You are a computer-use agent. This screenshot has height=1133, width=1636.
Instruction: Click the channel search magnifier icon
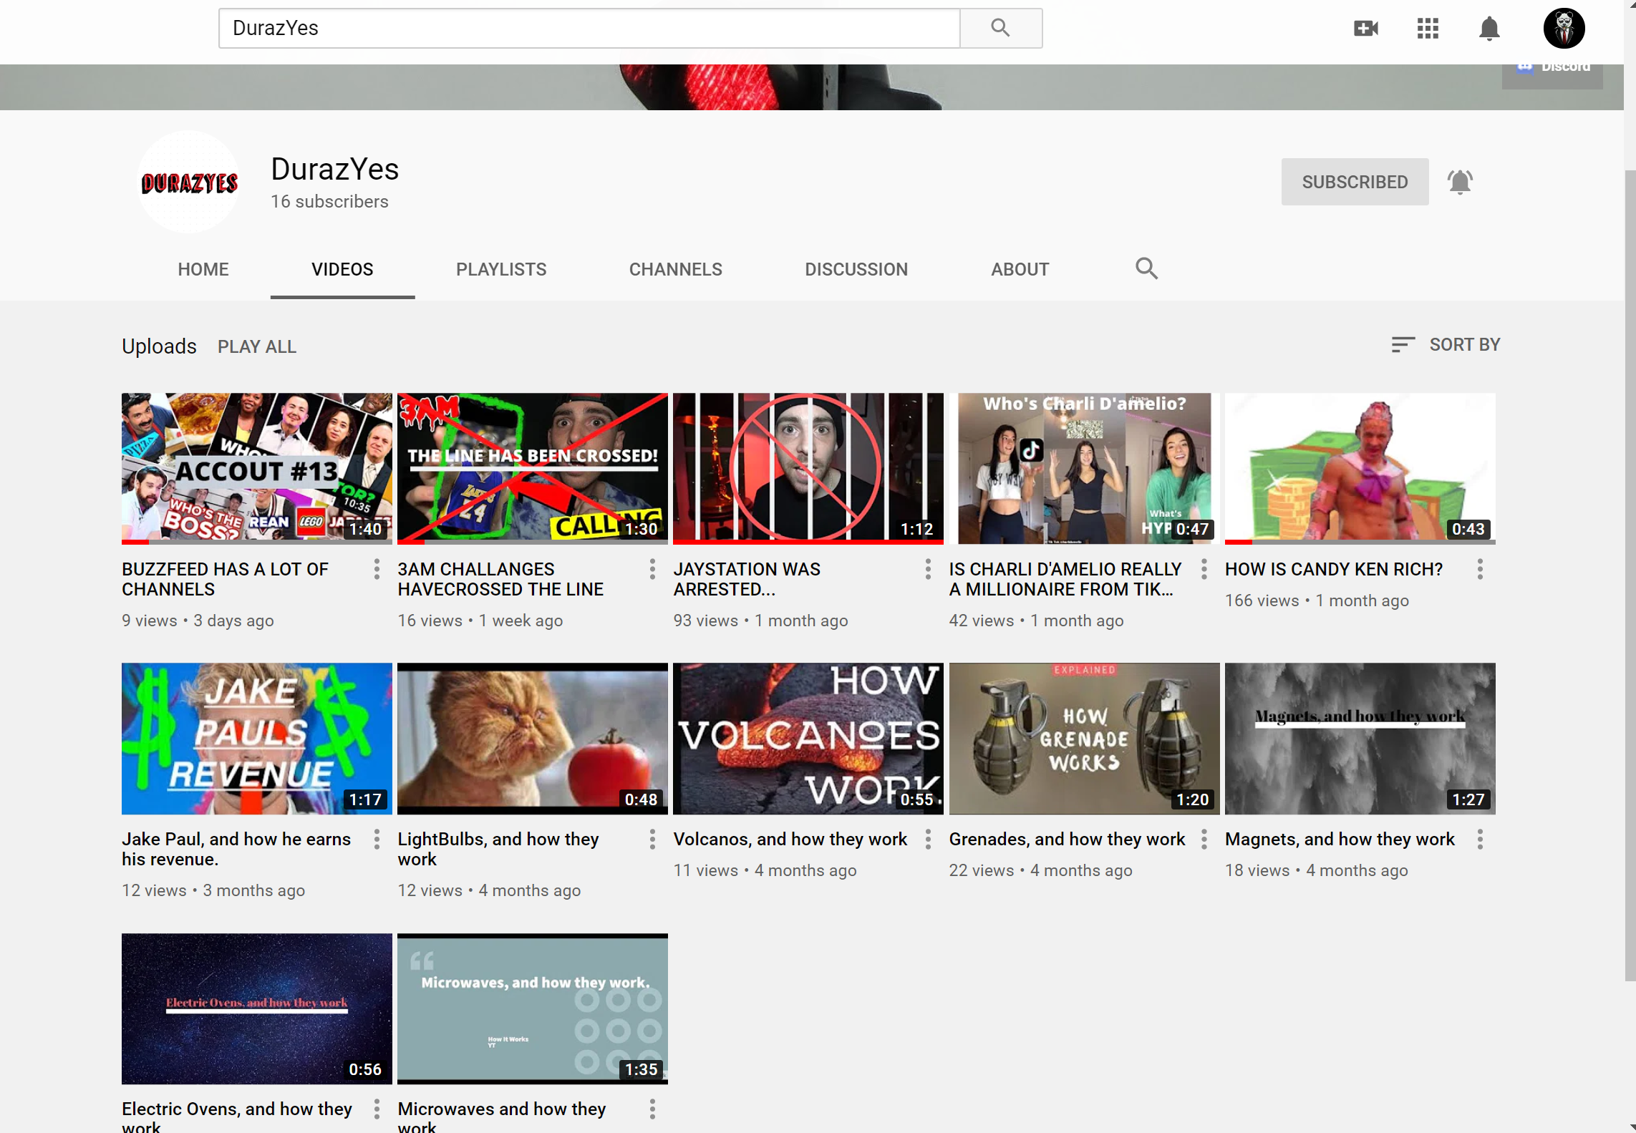pos(1146,268)
